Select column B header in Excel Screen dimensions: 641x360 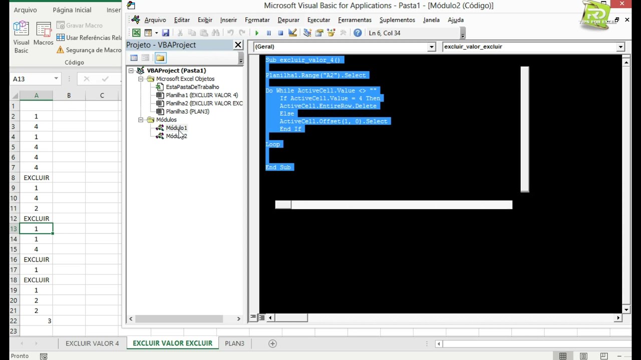click(69, 95)
